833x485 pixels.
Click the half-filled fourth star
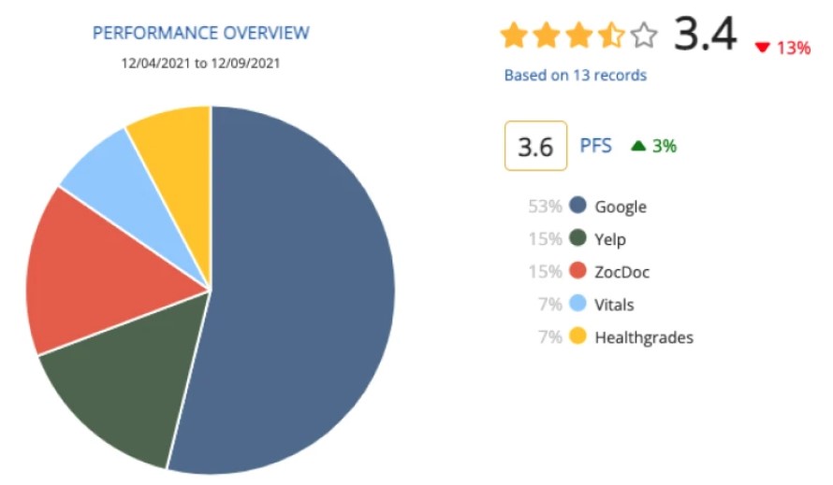click(610, 36)
